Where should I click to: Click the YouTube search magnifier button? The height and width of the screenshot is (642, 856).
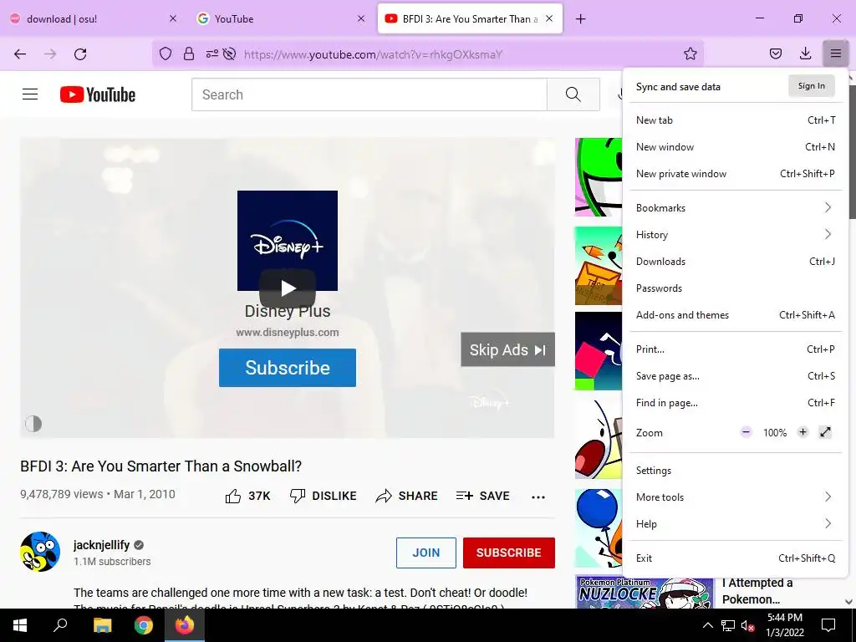coord(573,94)
